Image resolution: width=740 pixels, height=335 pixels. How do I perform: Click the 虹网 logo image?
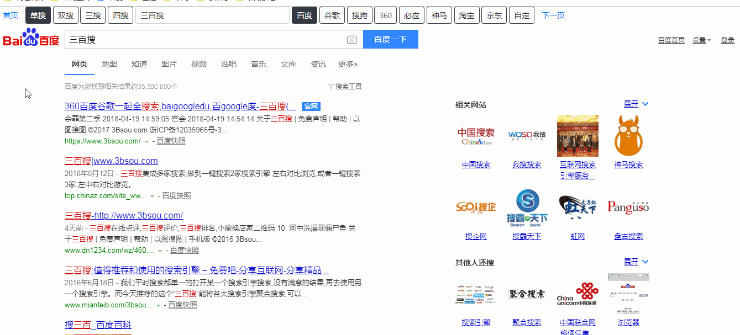click(578, 208)
